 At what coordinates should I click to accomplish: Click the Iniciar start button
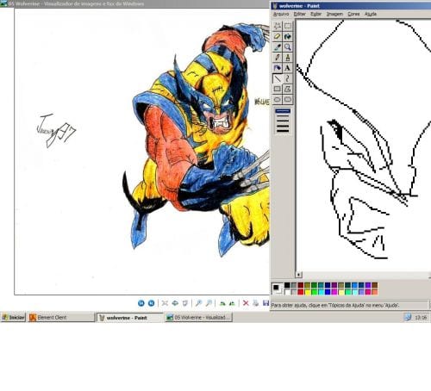[13, 317]
